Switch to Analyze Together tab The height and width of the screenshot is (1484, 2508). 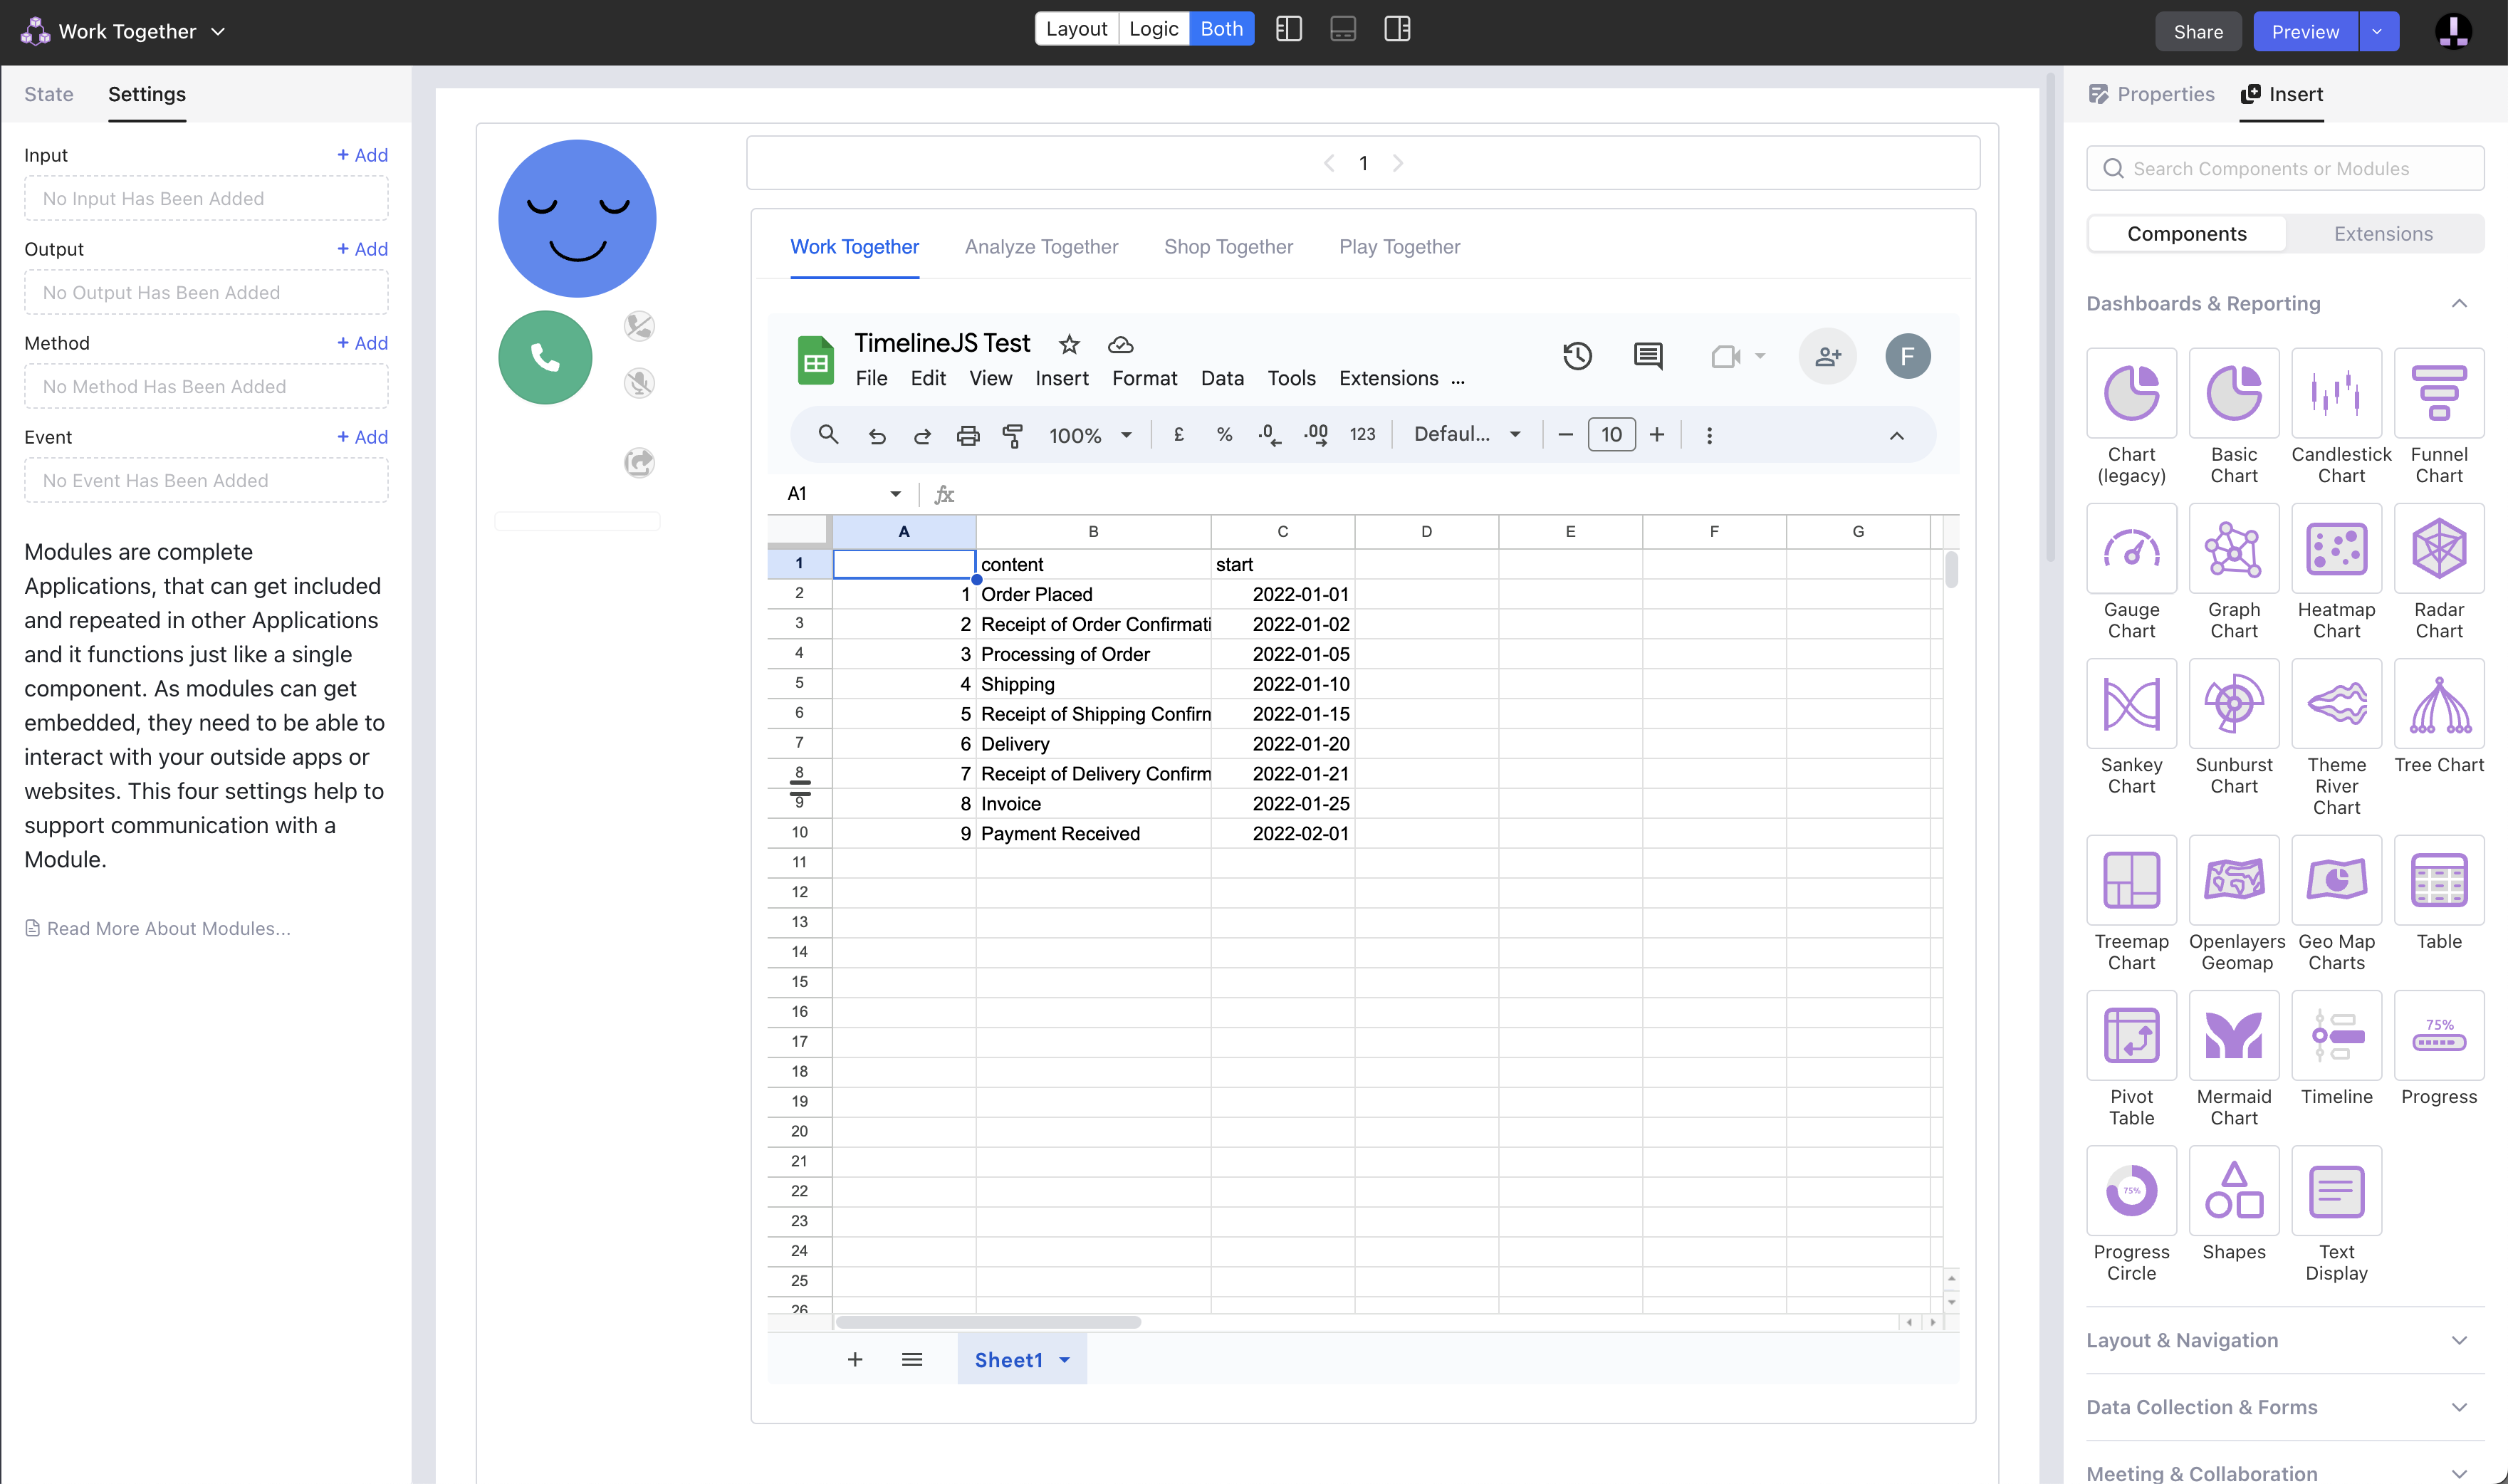(x=1041, y=247)
